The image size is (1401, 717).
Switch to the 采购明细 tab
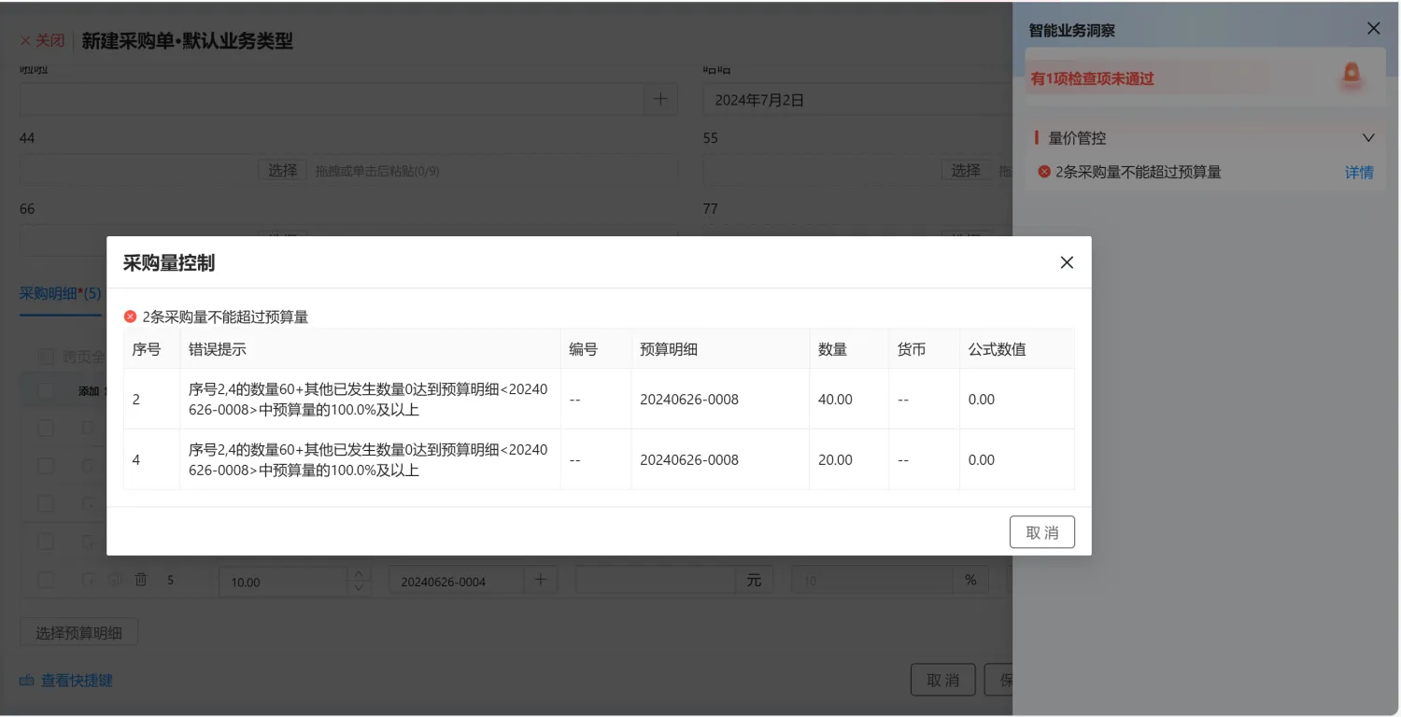pos(60,293)
